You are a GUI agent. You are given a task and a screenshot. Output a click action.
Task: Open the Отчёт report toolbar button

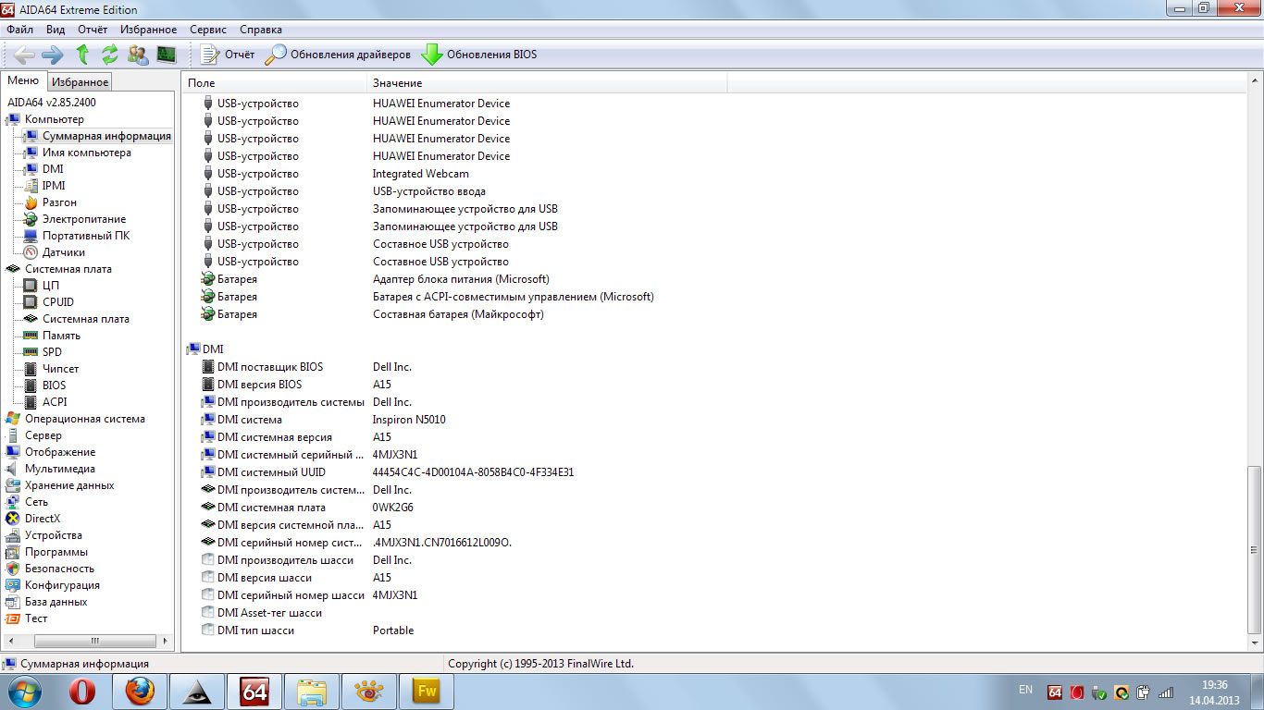tap(228, 55)
